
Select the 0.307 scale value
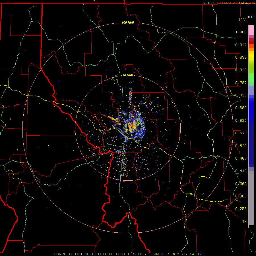[x=241, y=196]
